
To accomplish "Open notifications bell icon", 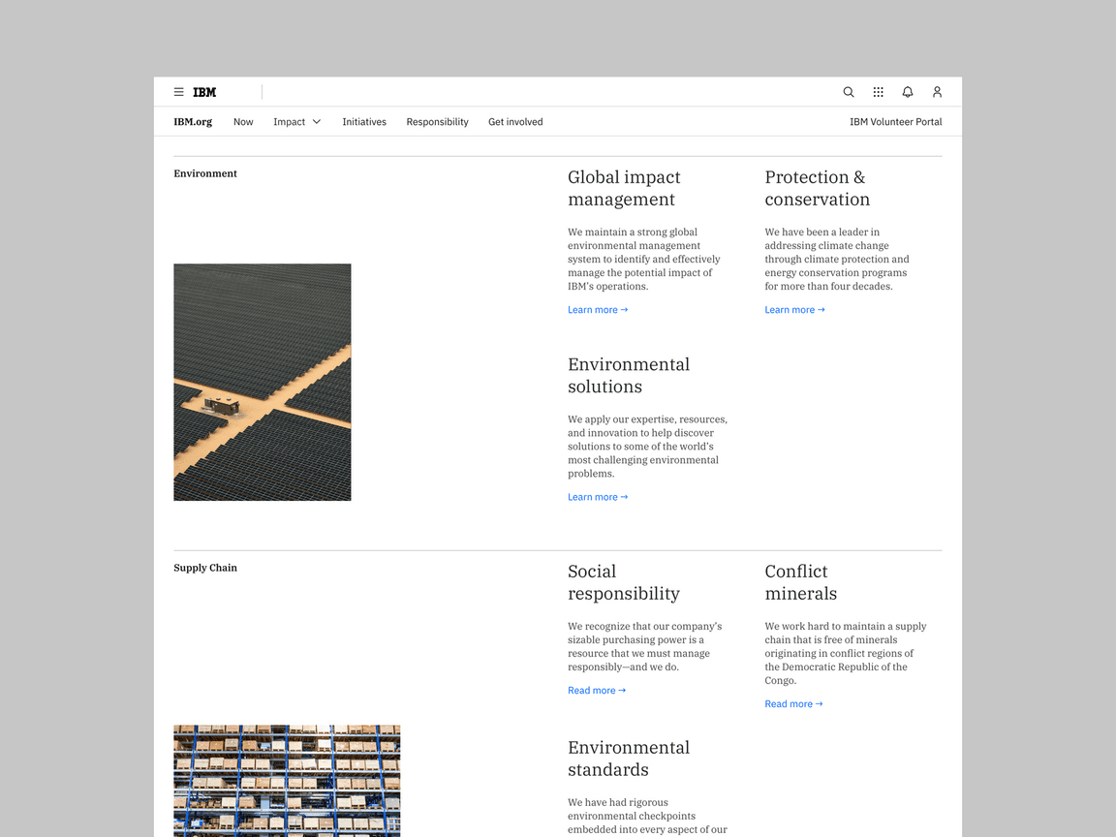I will click(908, 92).
